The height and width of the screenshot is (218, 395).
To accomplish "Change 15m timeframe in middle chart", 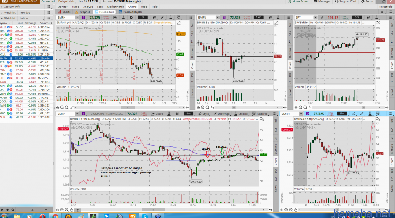I will [258, 17].
